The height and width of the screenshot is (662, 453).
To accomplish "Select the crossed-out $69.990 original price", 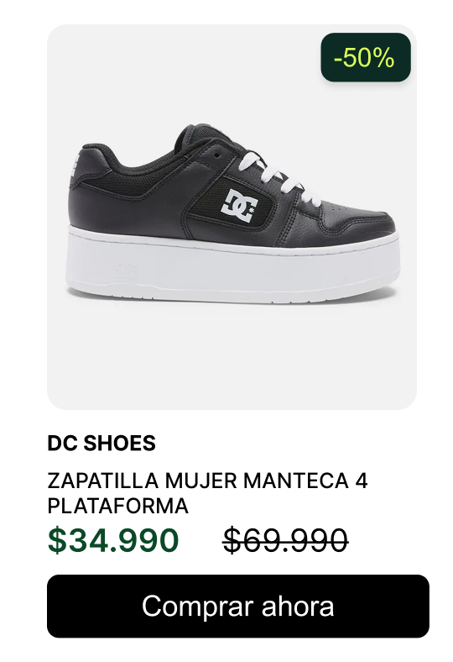I will [x=285, y=540].
